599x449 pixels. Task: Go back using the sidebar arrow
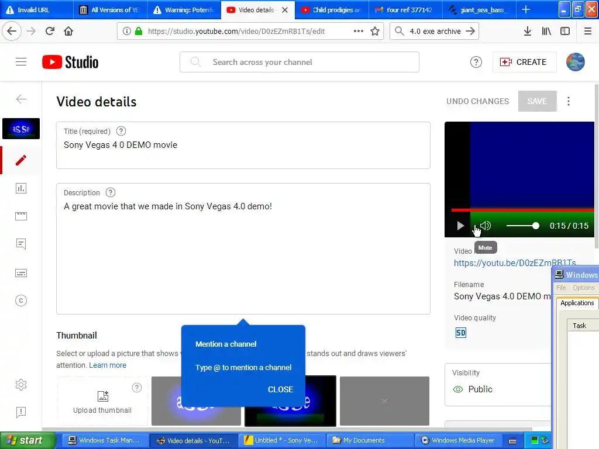point(21,99)
